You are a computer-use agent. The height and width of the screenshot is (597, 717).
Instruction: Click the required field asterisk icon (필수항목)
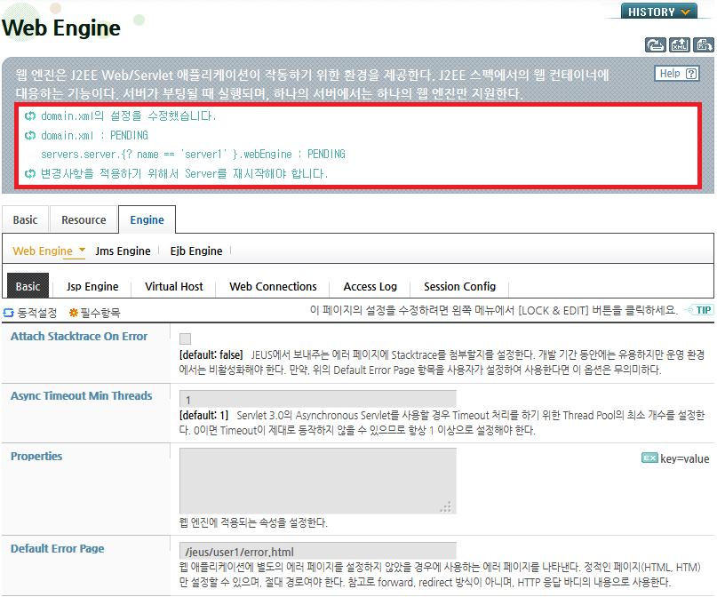click(x=73, y=313)
